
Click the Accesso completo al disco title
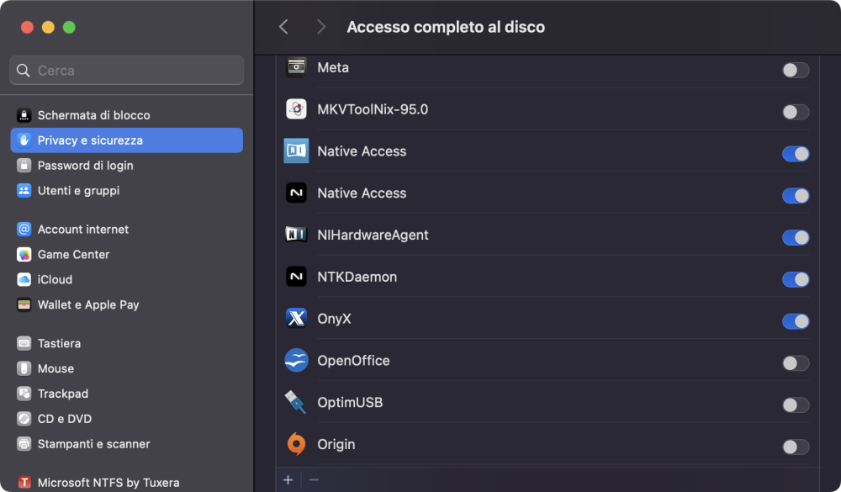pyautogui.click(x=446, y=27)
